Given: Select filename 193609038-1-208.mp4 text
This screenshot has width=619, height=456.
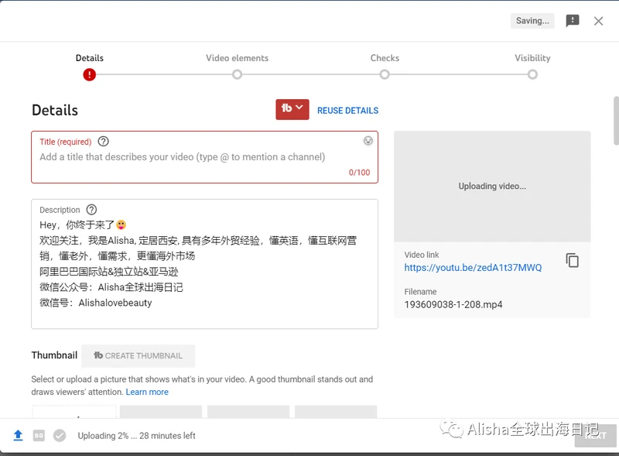Looking at the screenshot, I should (x=453, y=305).
